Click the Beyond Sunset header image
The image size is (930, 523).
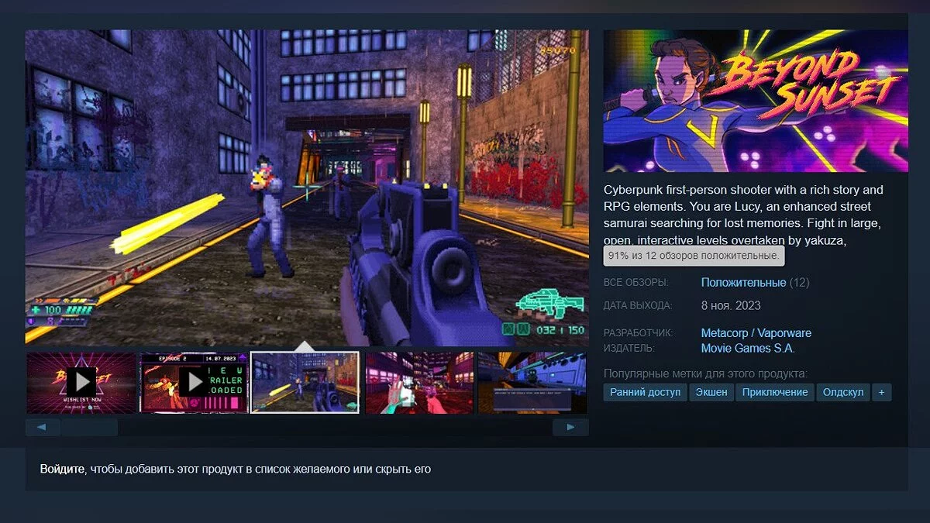[x=756, y=101]
